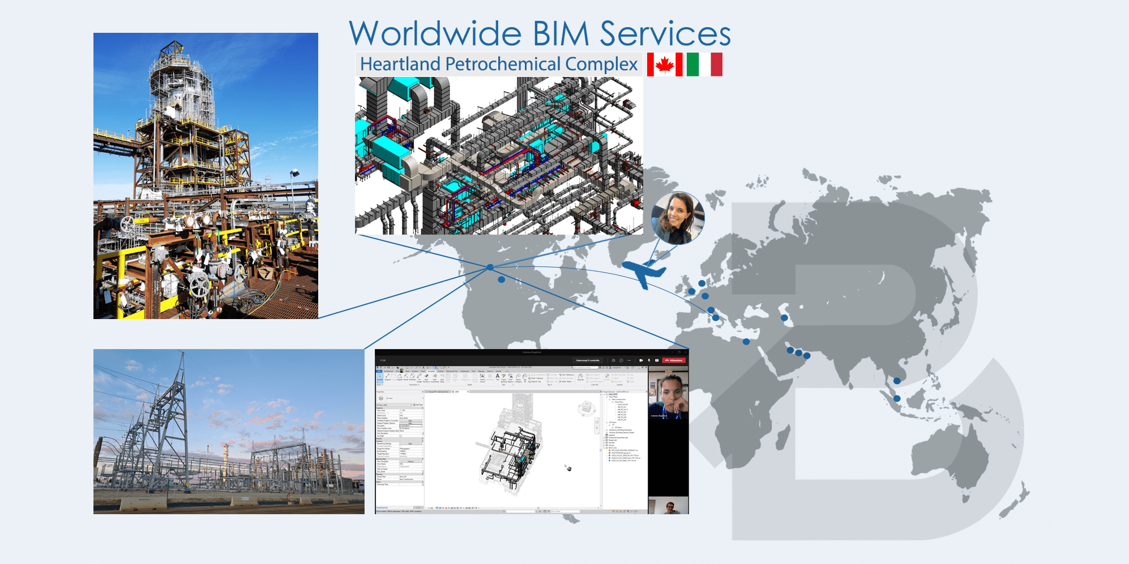Screen dimensions: 1129x564
Task: Select the Modify tool in Revit ribbon
Action: (379, 377)
